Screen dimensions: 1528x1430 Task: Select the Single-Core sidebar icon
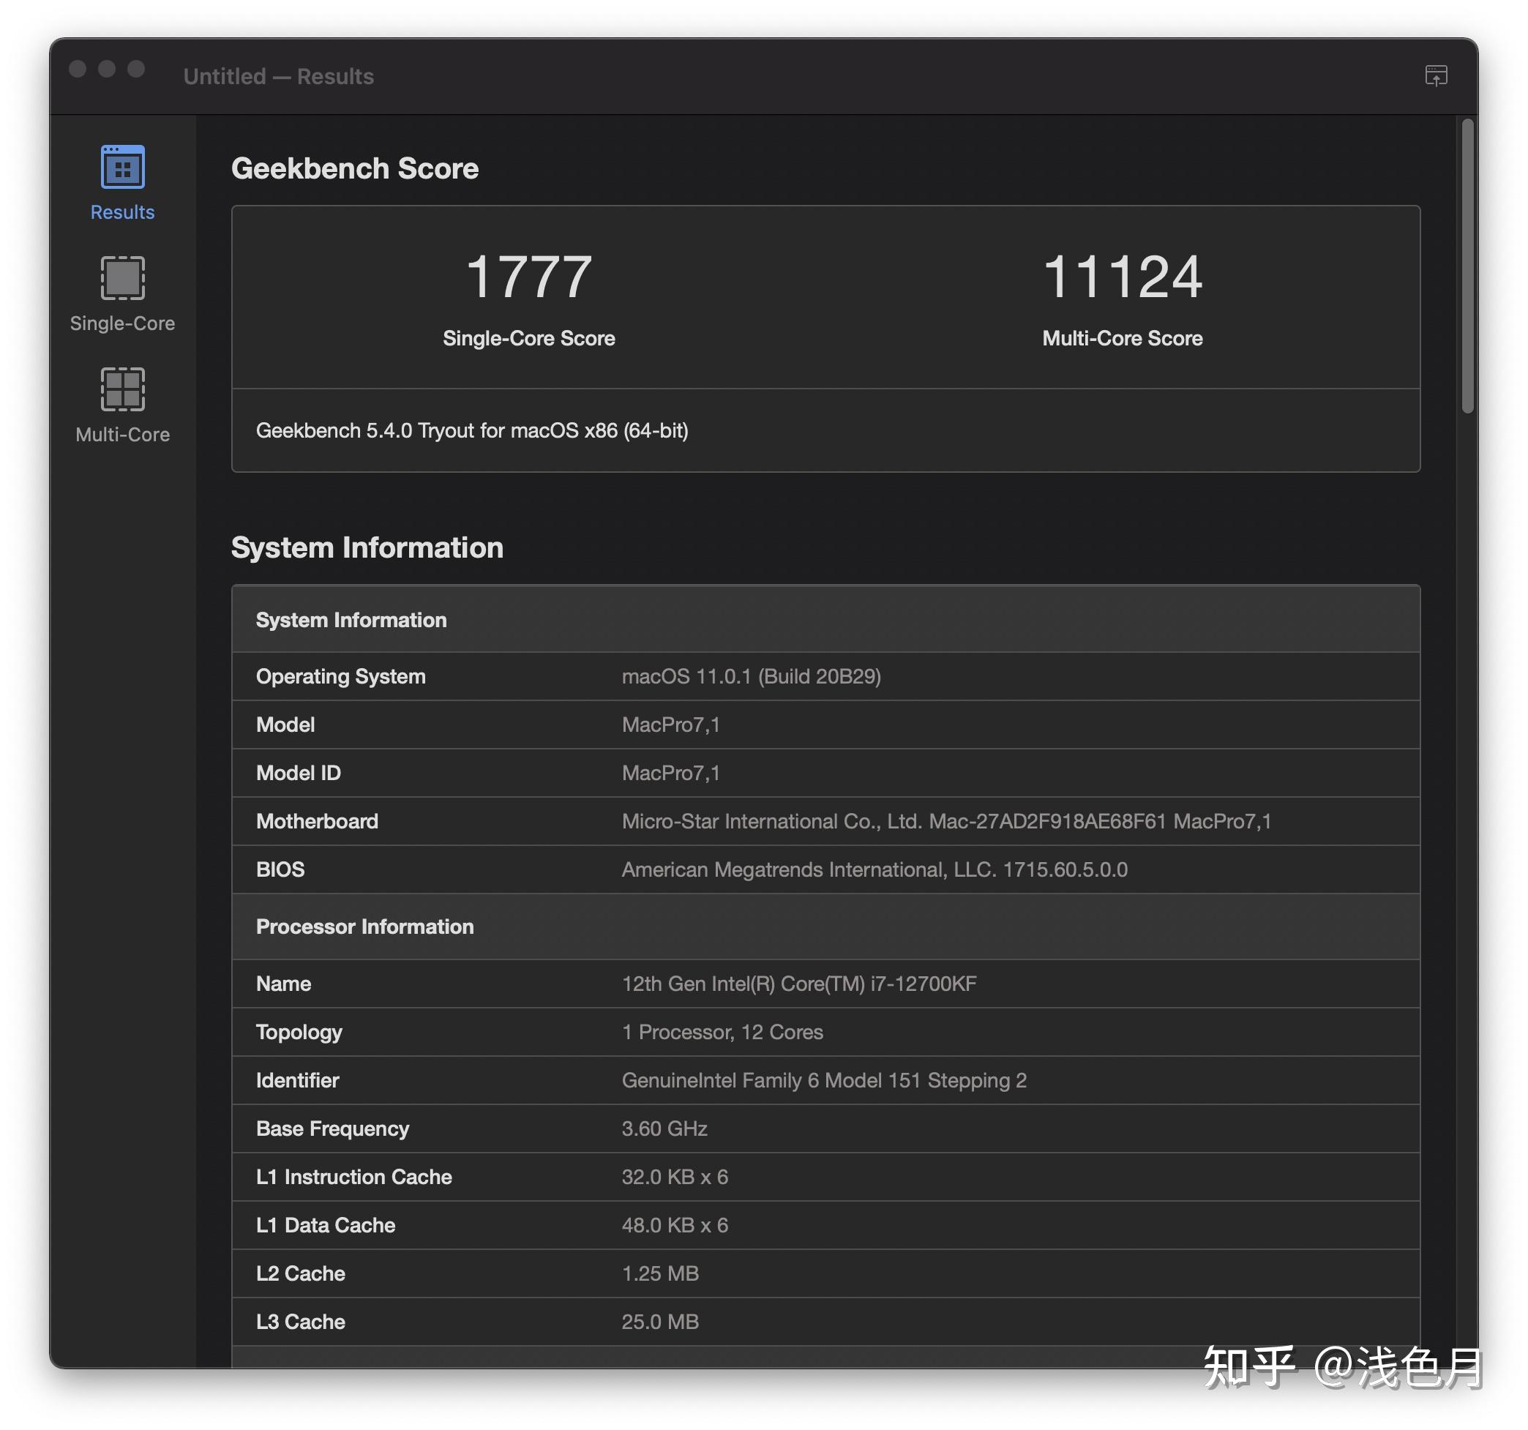coord(122,277)
